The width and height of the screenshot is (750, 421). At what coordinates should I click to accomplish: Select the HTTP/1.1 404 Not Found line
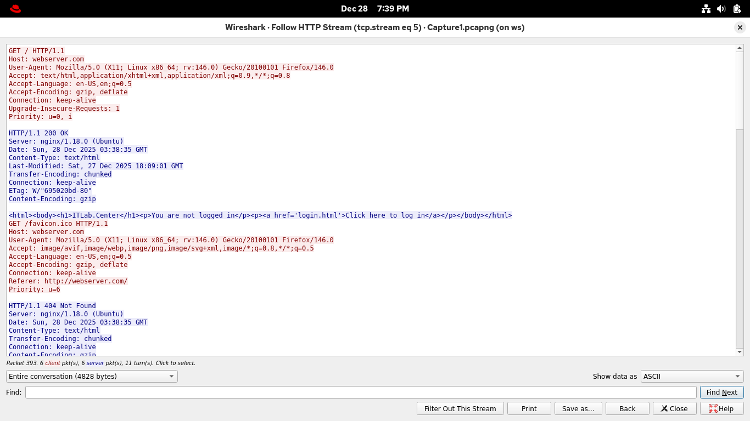pos(52,306)
